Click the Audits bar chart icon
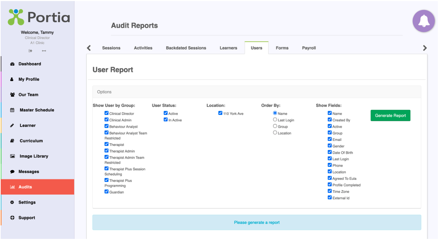The width and height of the screenshot is (440, 241). pyautogui.click(x=12, y=187)
